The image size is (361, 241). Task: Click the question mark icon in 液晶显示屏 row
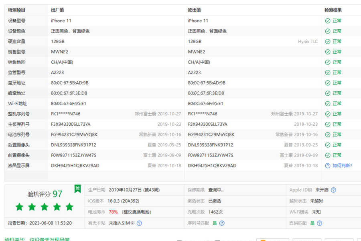click(x=328, y=166)
